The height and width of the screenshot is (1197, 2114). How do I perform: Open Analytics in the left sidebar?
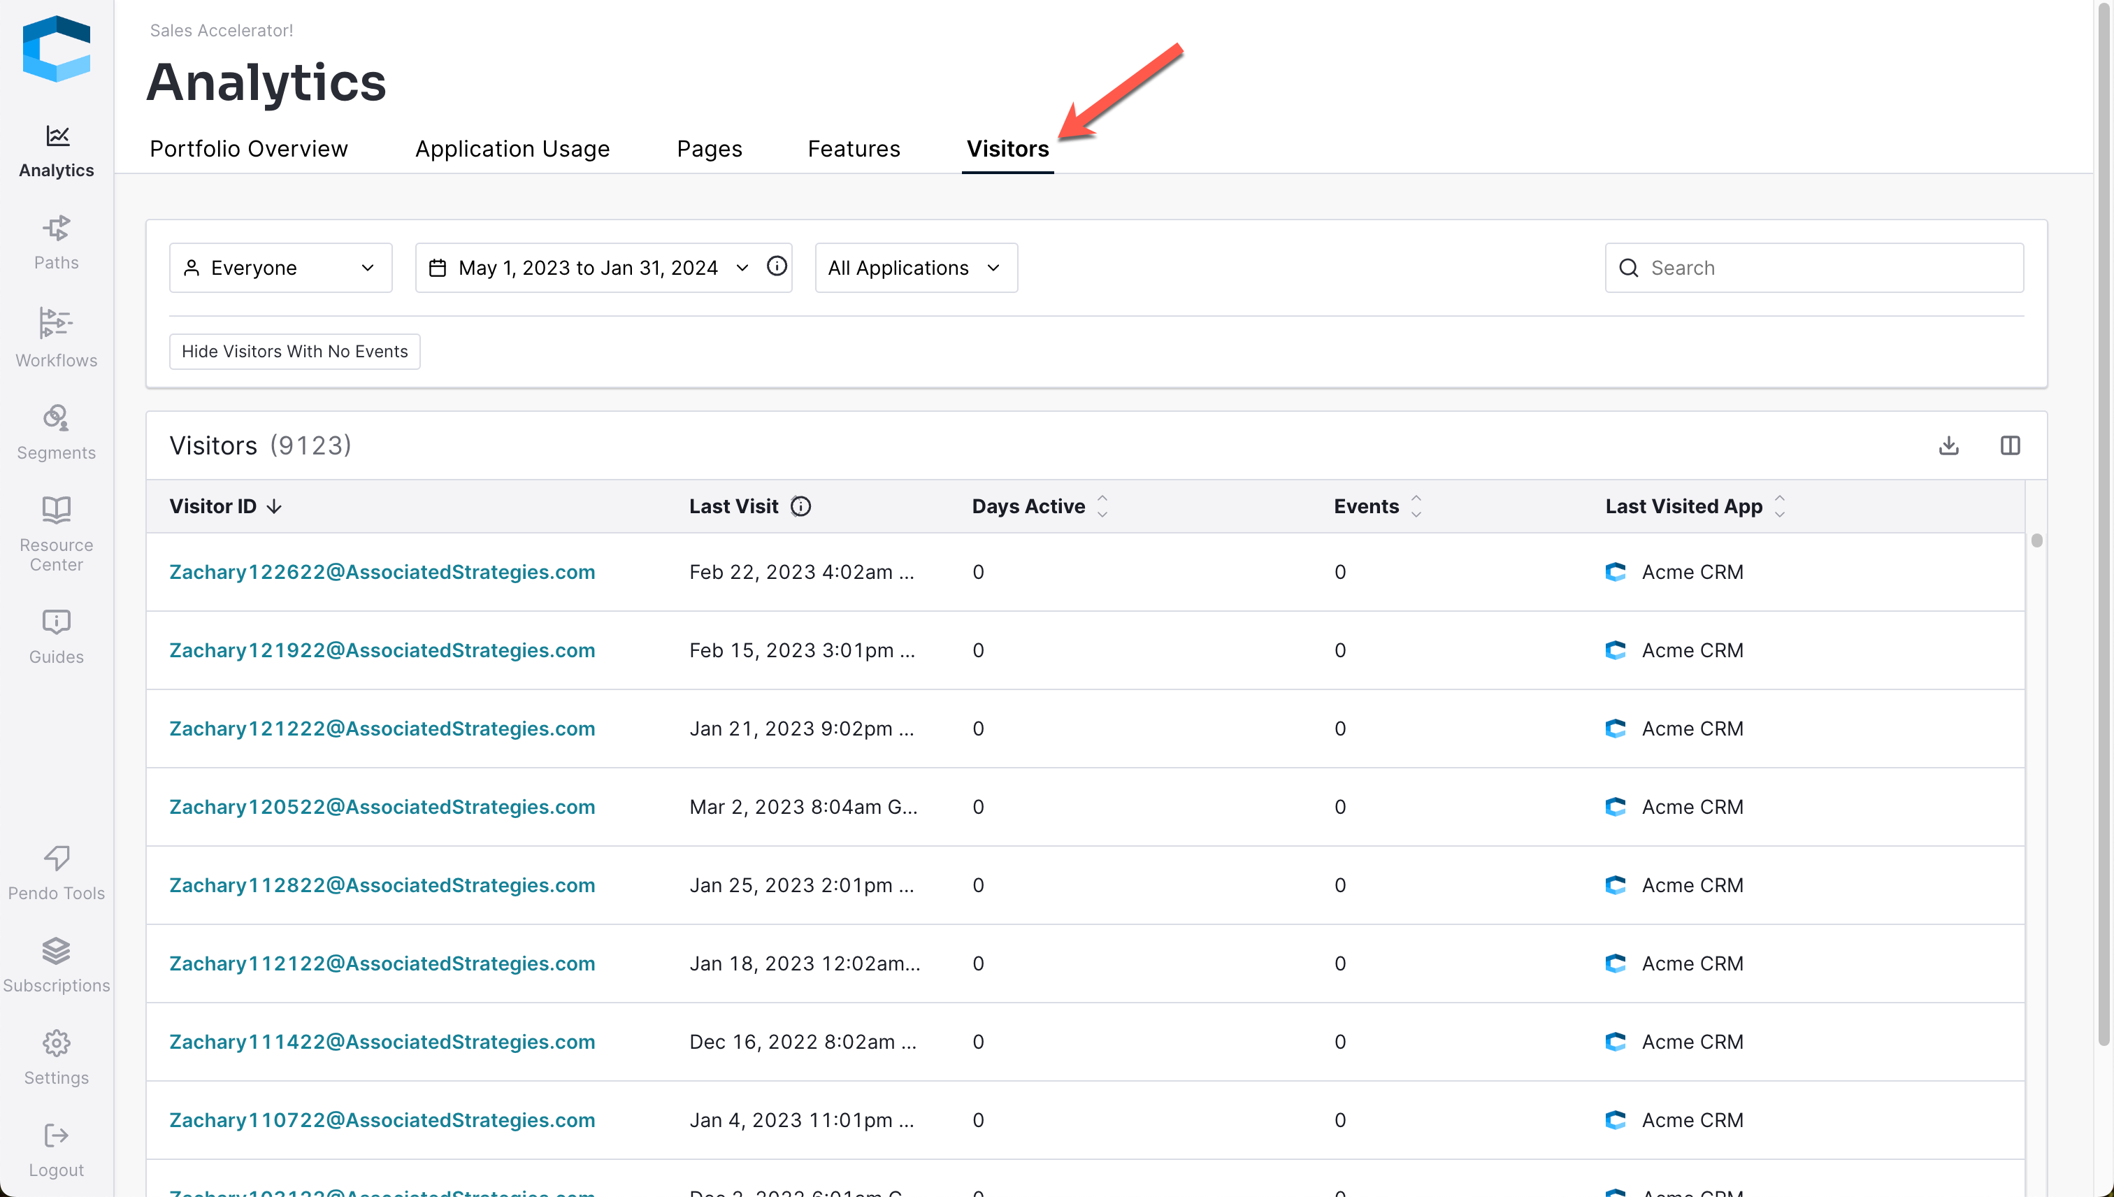[x=57, y=151]
